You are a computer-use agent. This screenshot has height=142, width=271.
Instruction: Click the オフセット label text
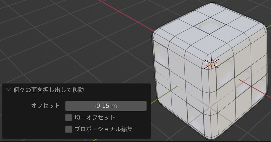pyautogui.click(x=46, y=106)
